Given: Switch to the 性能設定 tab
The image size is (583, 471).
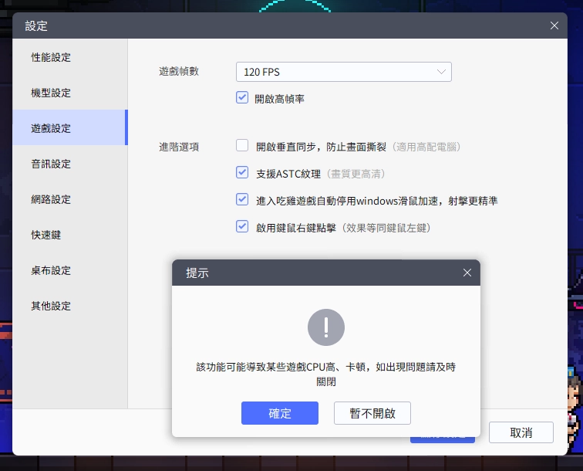Looking at the screenshot, I should coord(51,57).
